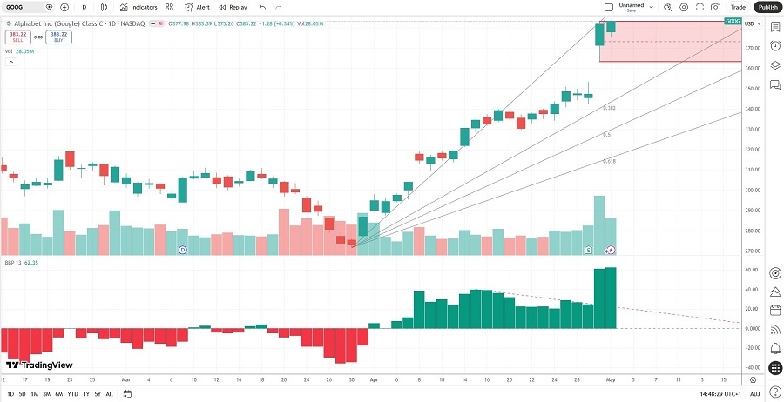Screen dimensions: 784x402
Task: Click the dividend D marker on chart
Action: [x=183, y=250]
